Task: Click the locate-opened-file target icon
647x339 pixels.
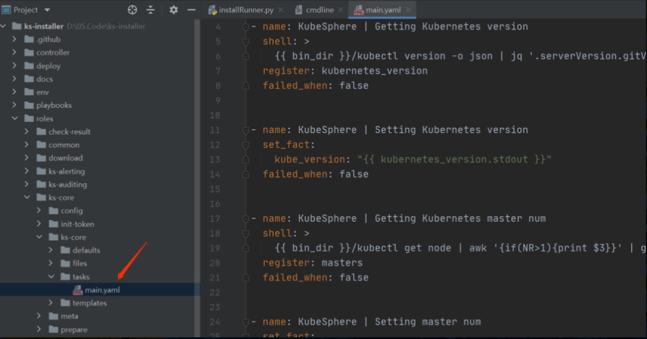Action: [132, 10]
